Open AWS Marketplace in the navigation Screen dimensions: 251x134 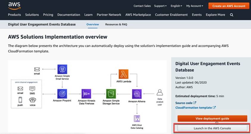138,15
